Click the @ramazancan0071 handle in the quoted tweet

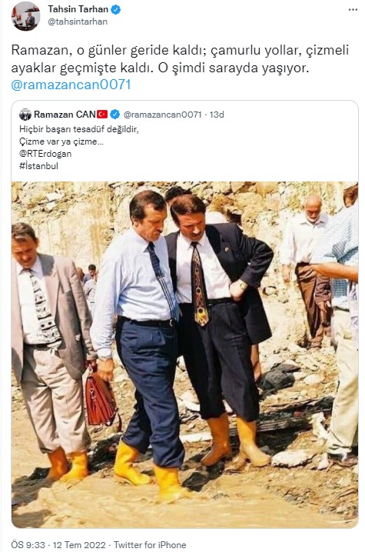tap(162, 115)
